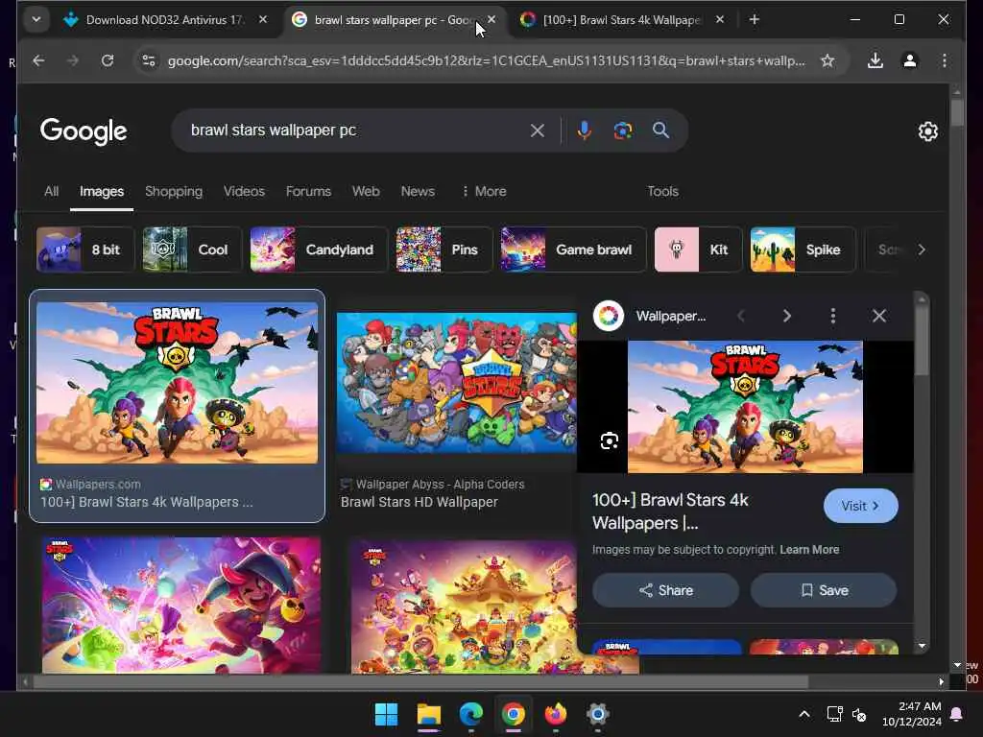Image resolution: width=983 pixels, height=737 pixels.
Task: Clear the search query text
Action: click(538, 131)
